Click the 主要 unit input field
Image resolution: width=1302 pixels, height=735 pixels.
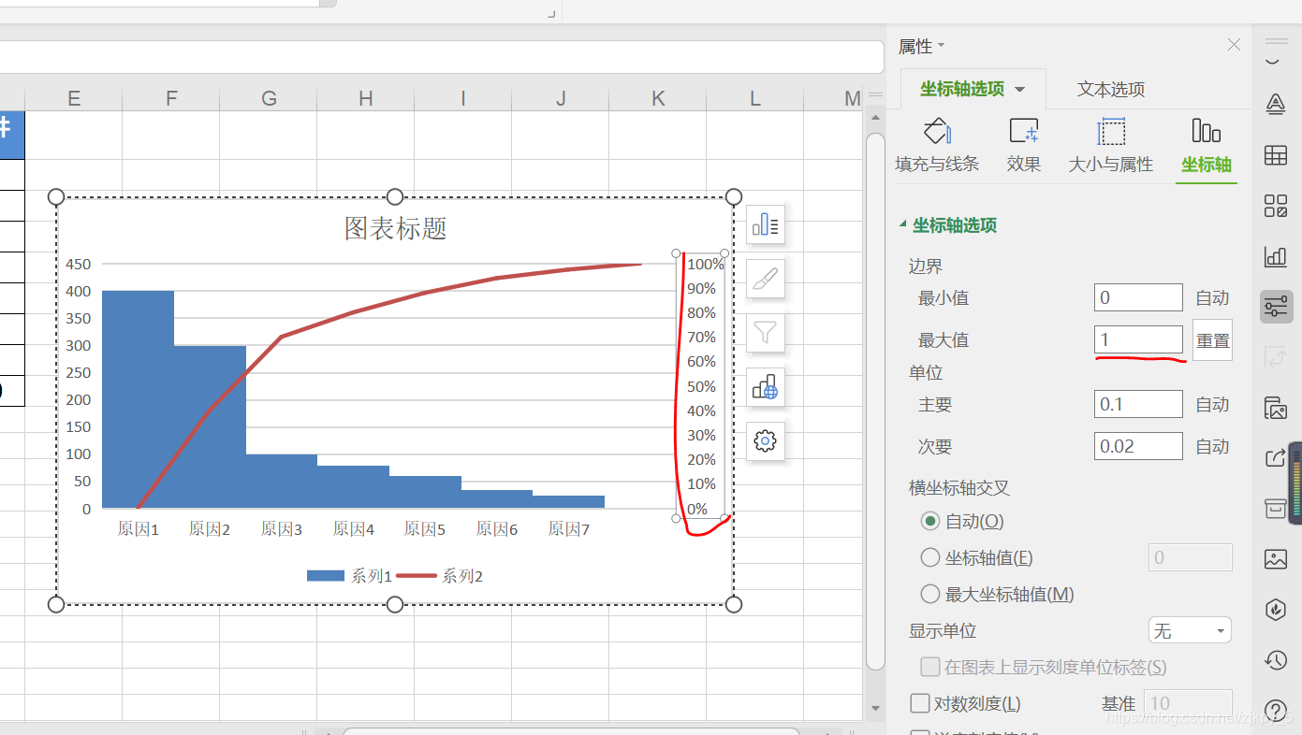[1138, 404]
